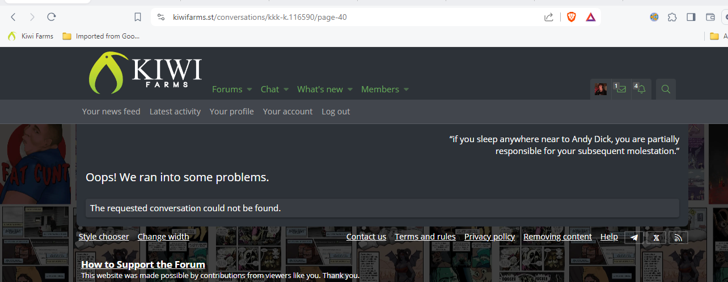
Task: Open the user avatar account menu
Action: 600,89
